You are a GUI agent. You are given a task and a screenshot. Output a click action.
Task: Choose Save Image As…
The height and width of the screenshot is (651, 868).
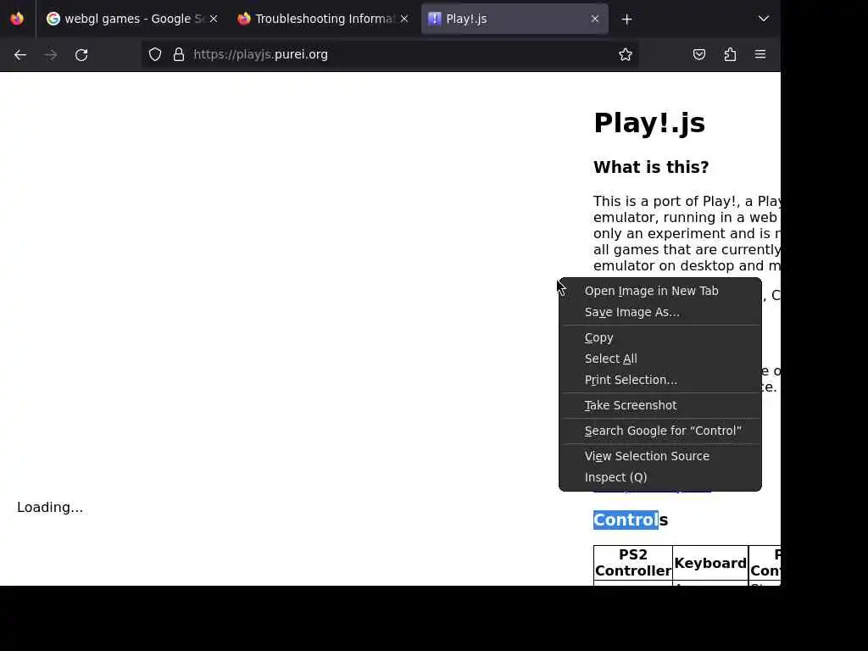[659, 312]
